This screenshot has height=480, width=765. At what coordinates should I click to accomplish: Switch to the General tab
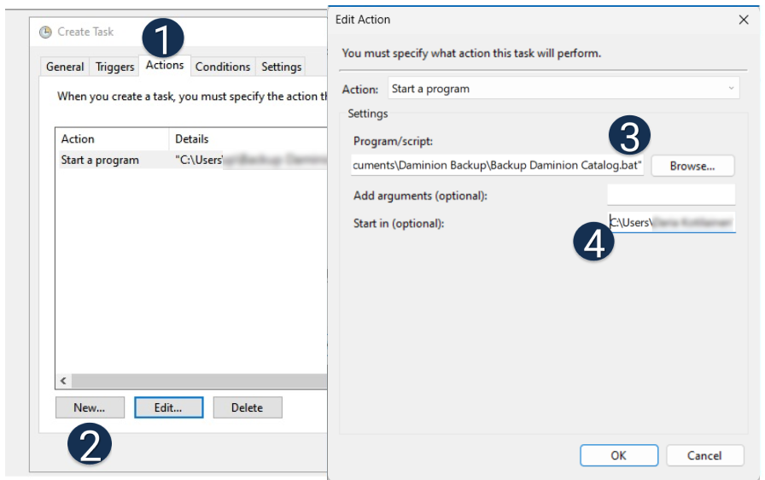(65, 67)
